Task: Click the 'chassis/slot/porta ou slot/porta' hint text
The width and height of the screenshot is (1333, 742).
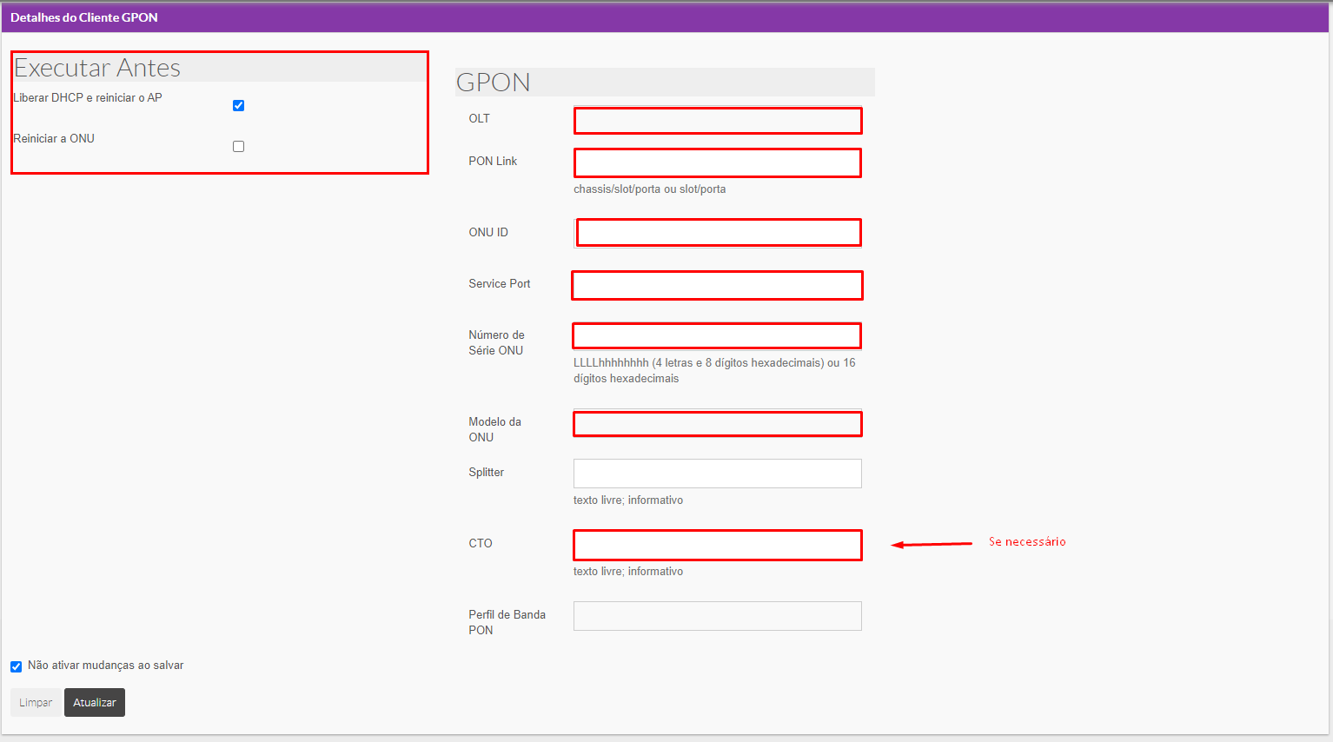Action: [x=649, y=189]
